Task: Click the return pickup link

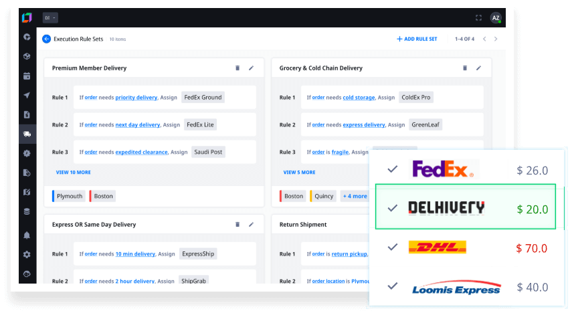Action: click(x=349, y=254)
